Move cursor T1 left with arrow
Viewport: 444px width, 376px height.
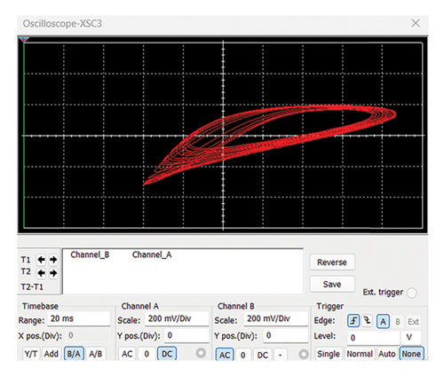41,260
